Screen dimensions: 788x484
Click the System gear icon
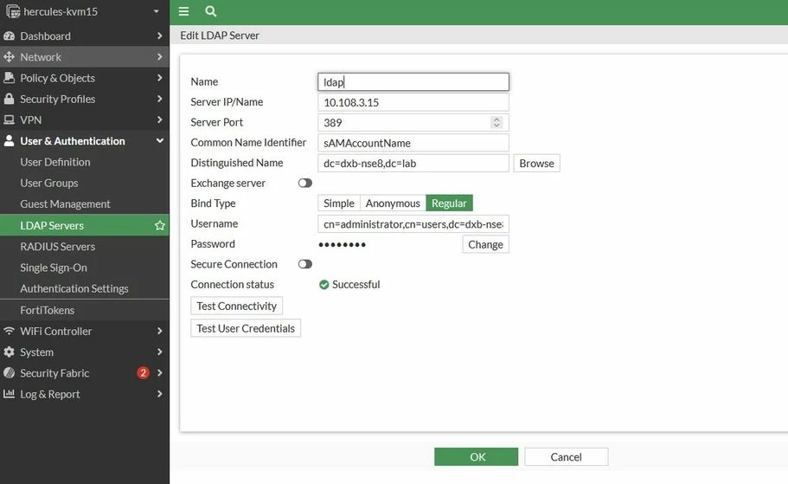(9, 352)
